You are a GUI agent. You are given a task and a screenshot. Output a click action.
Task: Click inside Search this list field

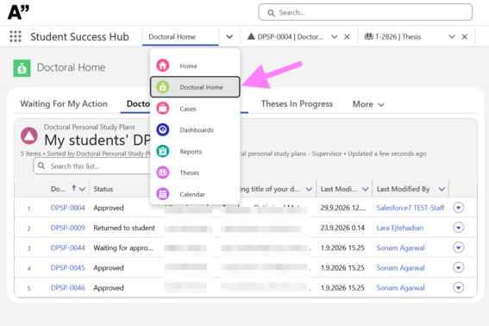tap(92, 166)
